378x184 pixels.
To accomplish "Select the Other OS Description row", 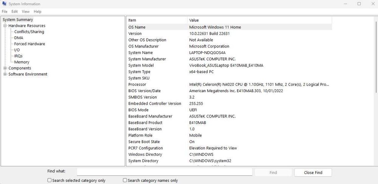I will tap(229, 40).
